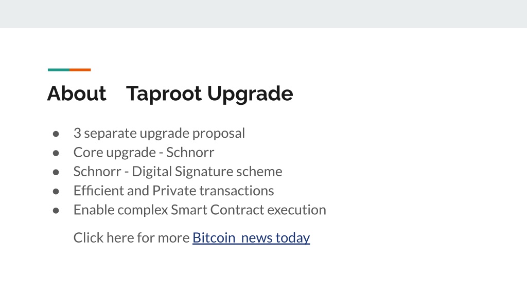527x296 pixels.
Task: Click bullet dot before Efficient and Private
Action: 56,191
